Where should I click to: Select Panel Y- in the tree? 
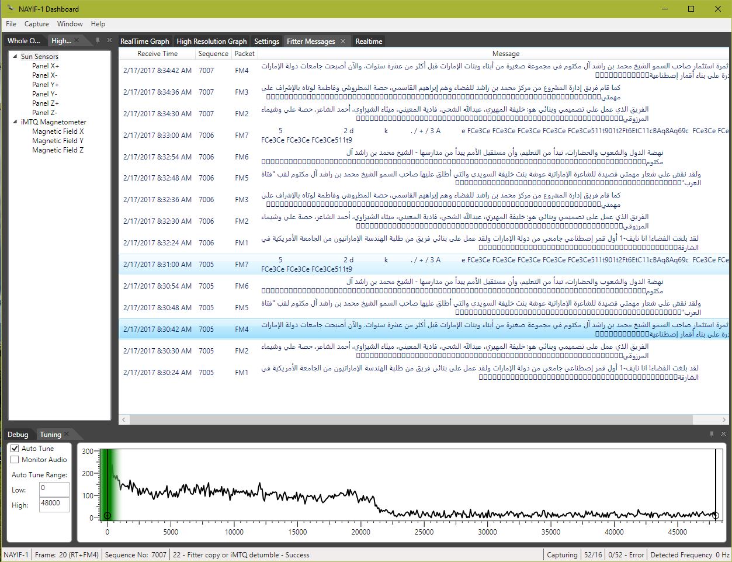45,94
